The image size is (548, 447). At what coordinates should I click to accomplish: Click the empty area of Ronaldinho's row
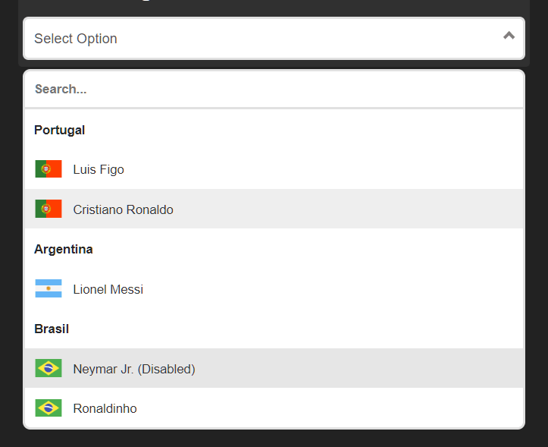341,408
